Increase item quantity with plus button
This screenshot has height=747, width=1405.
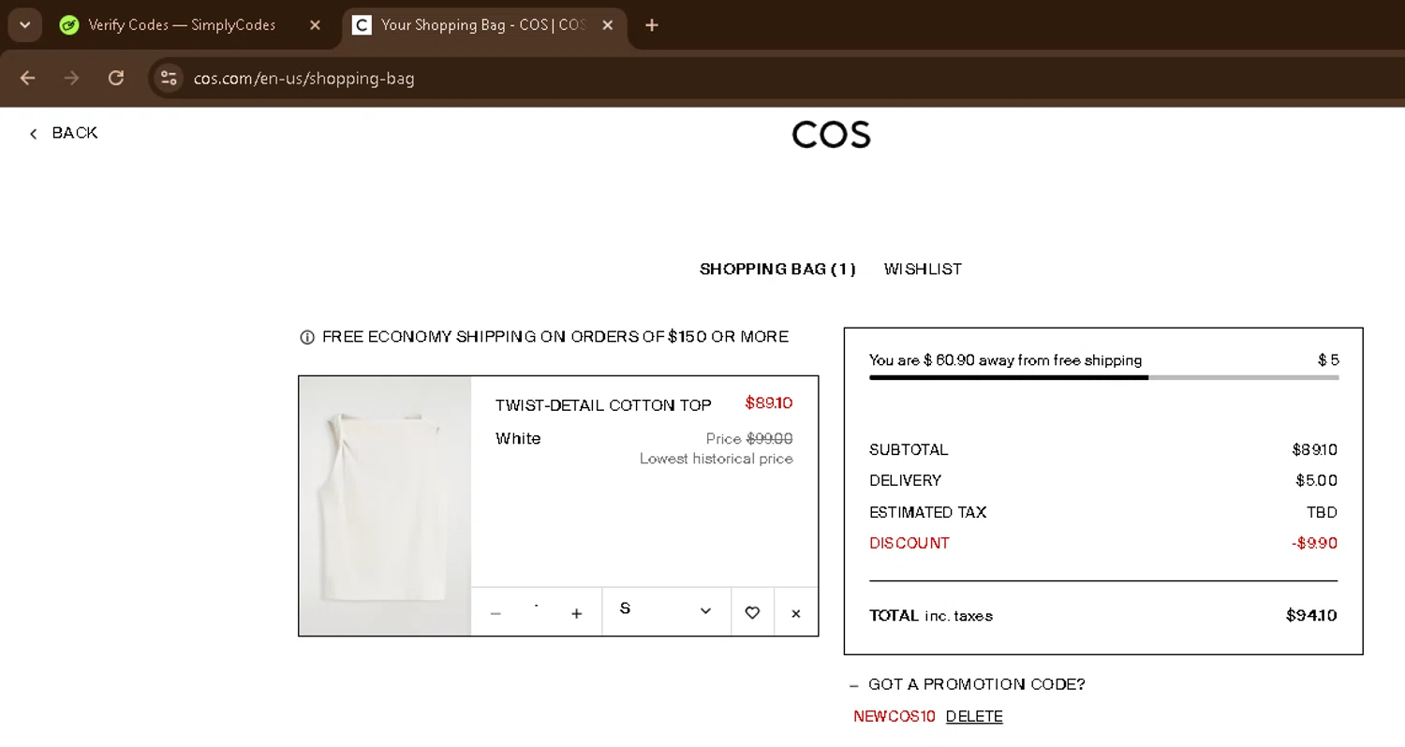click(577, 613)
